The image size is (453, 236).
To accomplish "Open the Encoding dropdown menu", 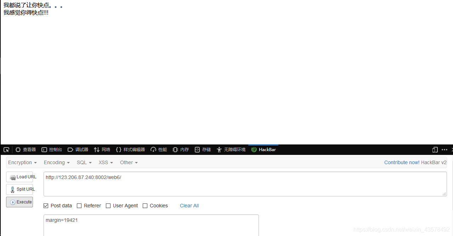I will pyautogui.click(x=56, y=162).
